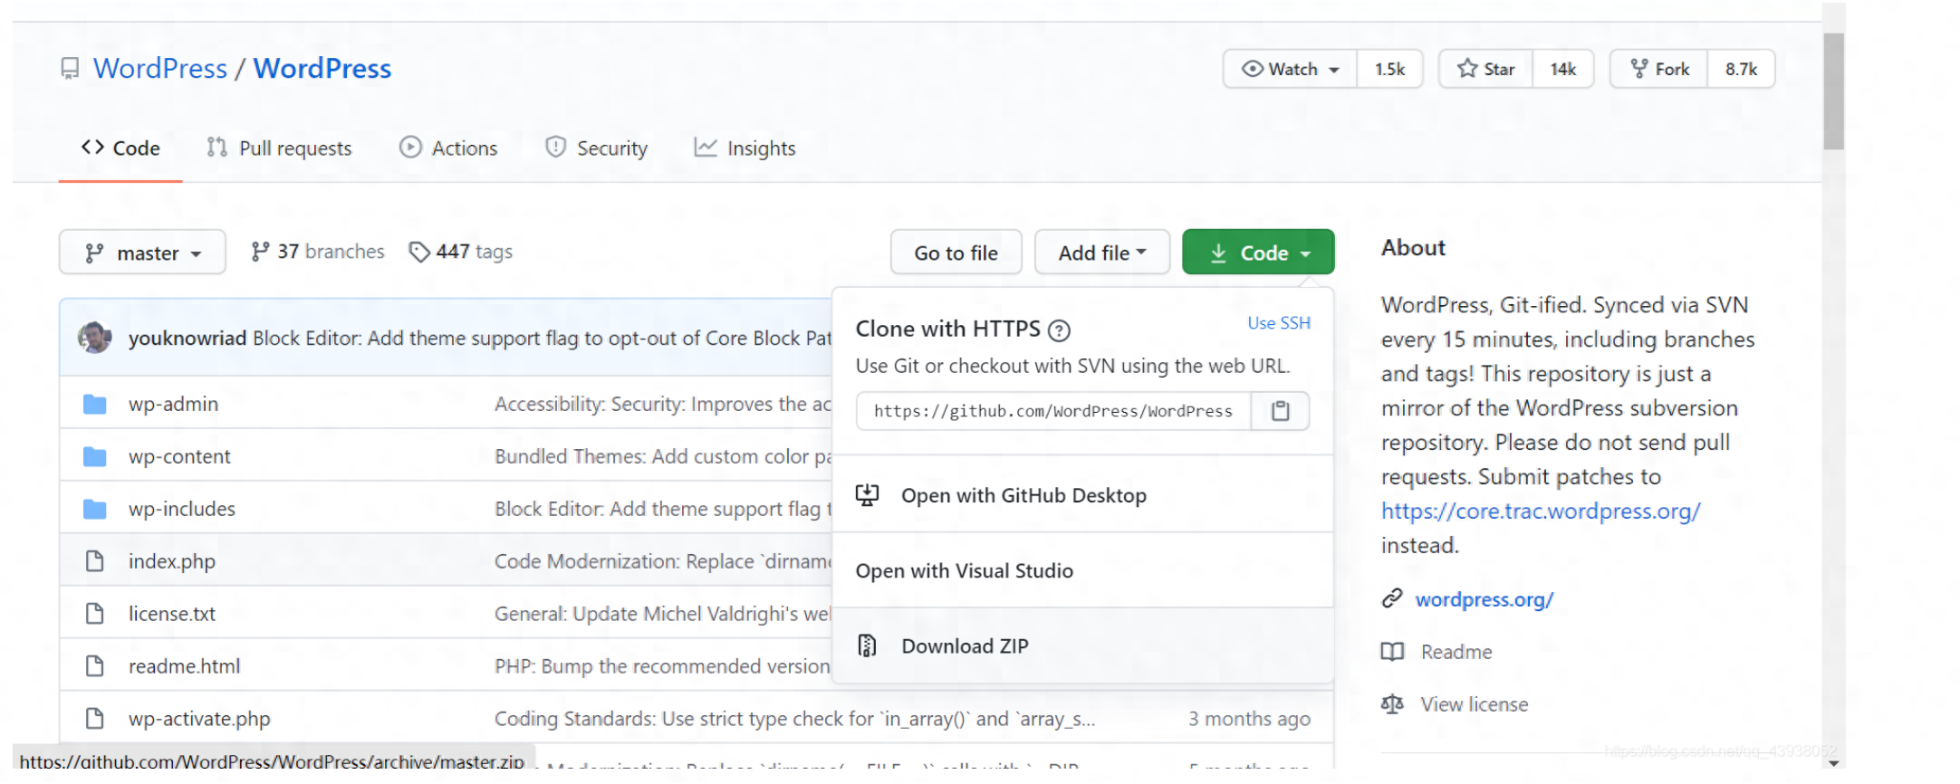Screen dimensions: 1960x784
Task: Click the wp-admin folder icon
Action: point(94,404)
